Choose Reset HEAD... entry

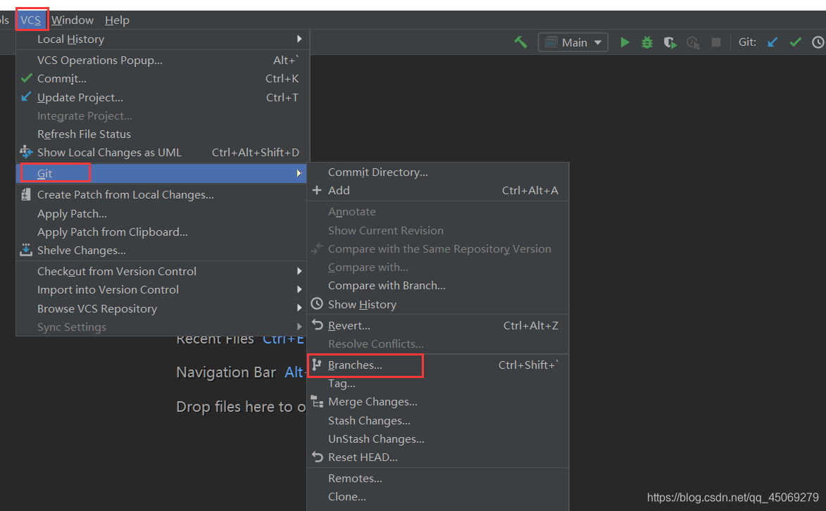pos(438,457)
